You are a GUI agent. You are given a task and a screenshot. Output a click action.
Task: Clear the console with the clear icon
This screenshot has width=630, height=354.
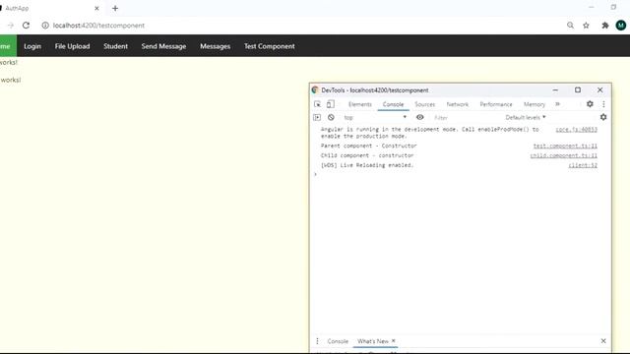coord(331,117)
